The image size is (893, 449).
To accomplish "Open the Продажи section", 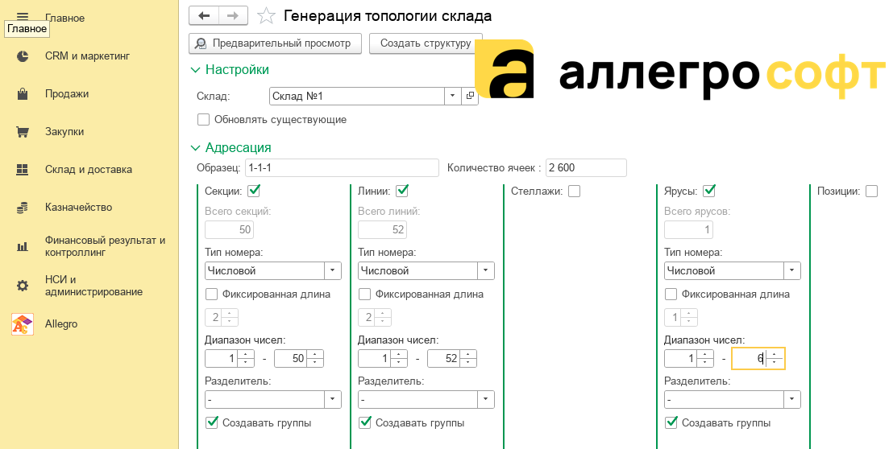I will pos(67,94).
